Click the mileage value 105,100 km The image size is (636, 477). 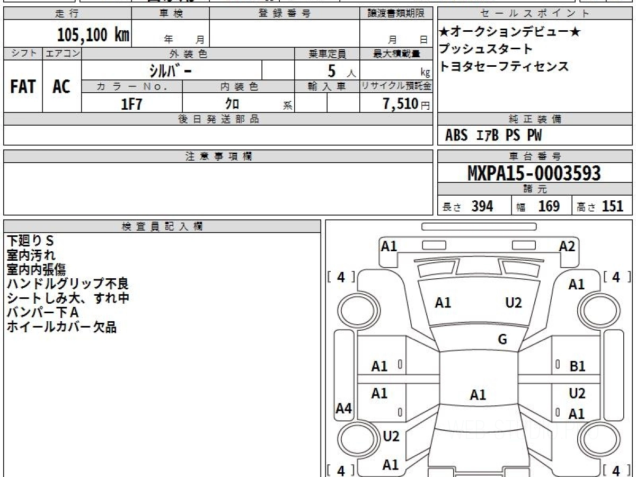pos(93,35)
